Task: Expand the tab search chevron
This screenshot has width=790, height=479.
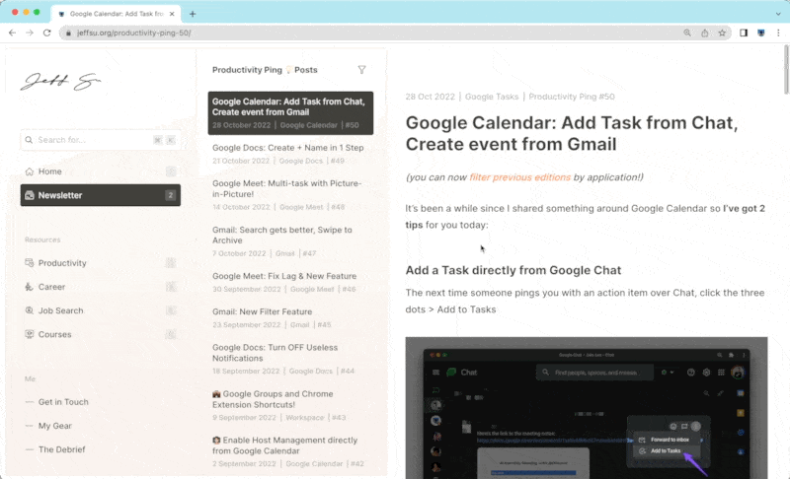Action: click(778, 14)
